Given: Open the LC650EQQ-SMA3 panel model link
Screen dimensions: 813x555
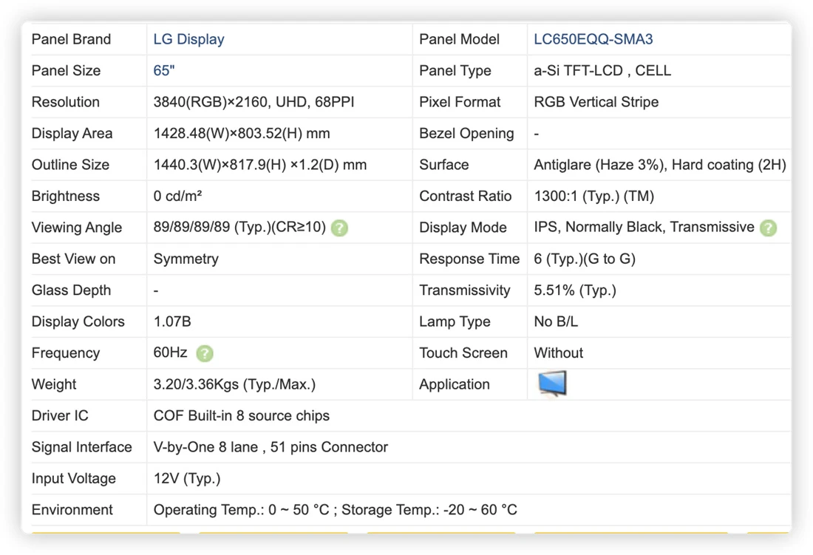Looking at the screenshot, I should click(593, 39).
